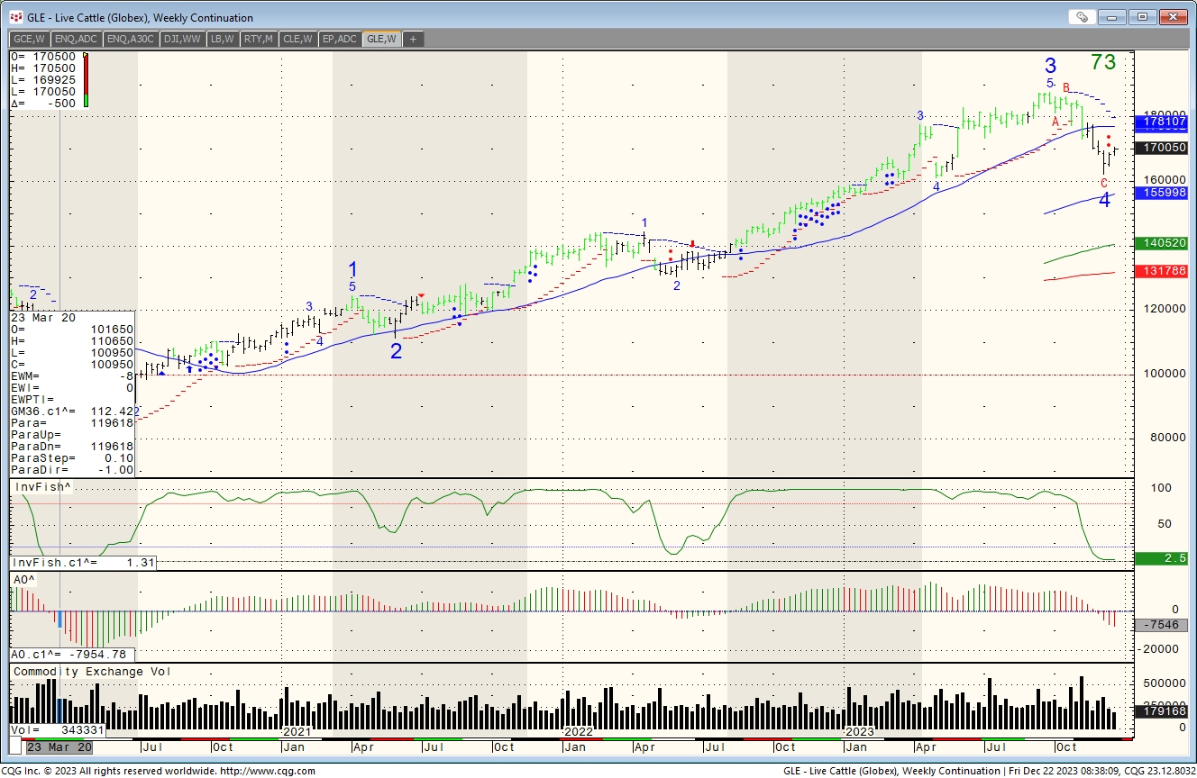Image resolution: width=1197 pixels, height=778 pixels.
Task: Click the Δ= -500 net change value
Action: click(43, 104)
